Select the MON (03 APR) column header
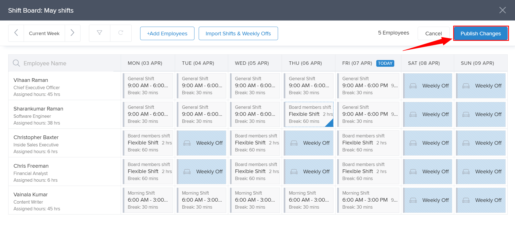 145,63
